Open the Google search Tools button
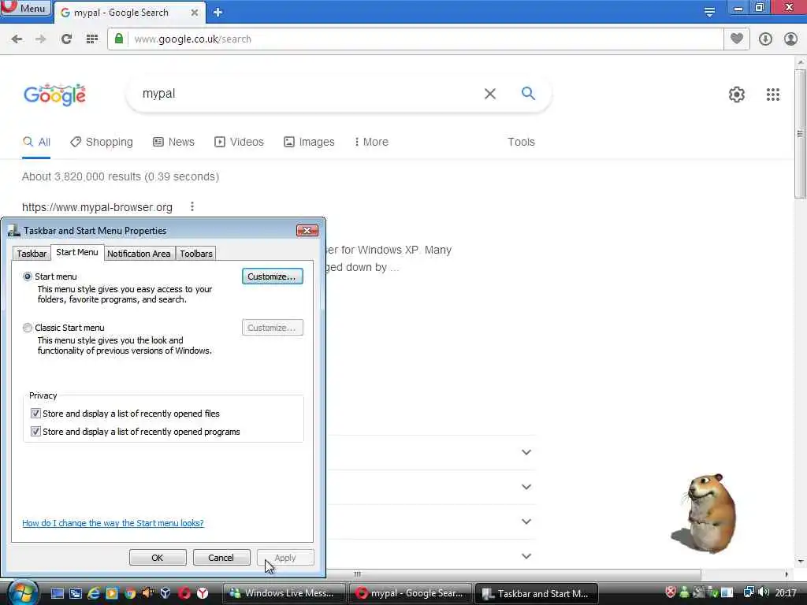This screenshot has width=807, height=605. [521, 142]
